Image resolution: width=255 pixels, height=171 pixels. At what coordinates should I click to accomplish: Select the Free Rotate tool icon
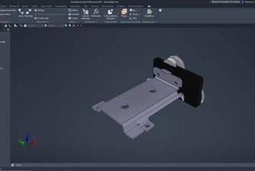(x=29, y=13)
